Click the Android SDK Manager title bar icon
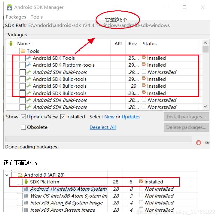Viewport: 218px width, 218px height. pos(9,7)
